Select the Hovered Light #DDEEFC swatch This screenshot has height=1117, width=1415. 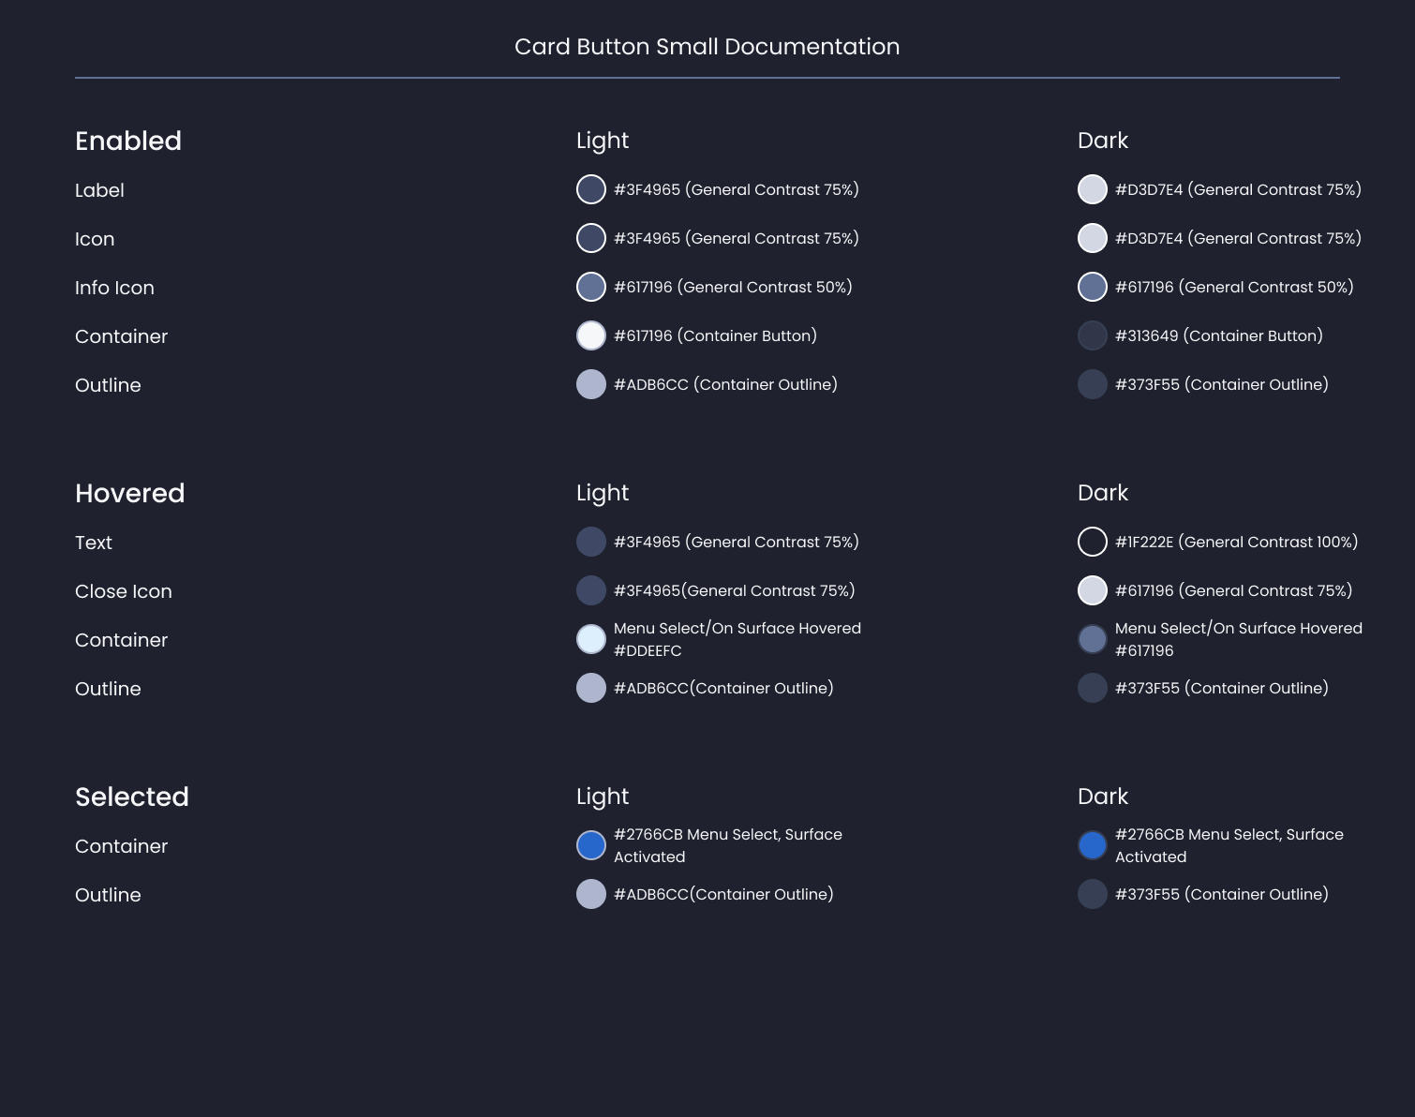(591, 639)
